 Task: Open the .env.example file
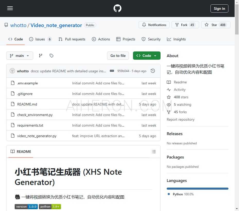tap(28, 83)
